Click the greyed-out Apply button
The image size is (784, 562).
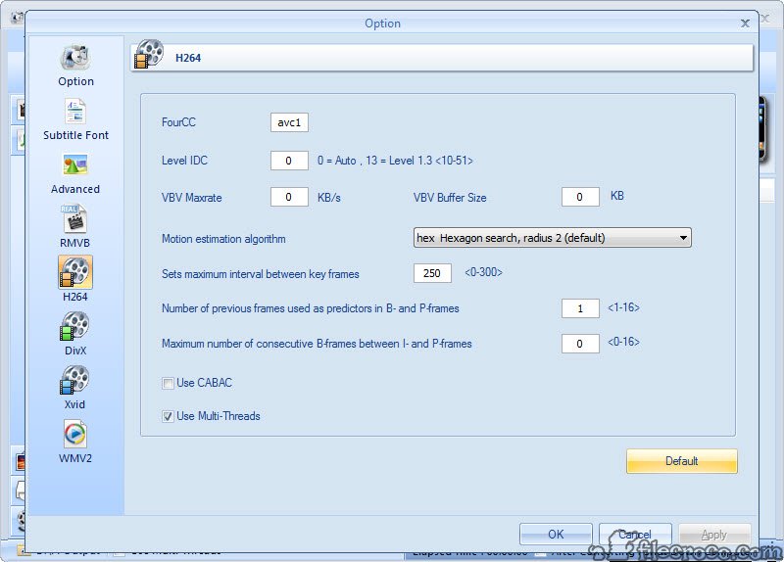[714, 534]
